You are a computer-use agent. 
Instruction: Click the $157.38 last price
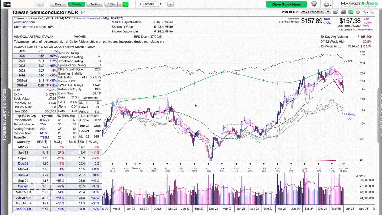[x=350, y=21]
